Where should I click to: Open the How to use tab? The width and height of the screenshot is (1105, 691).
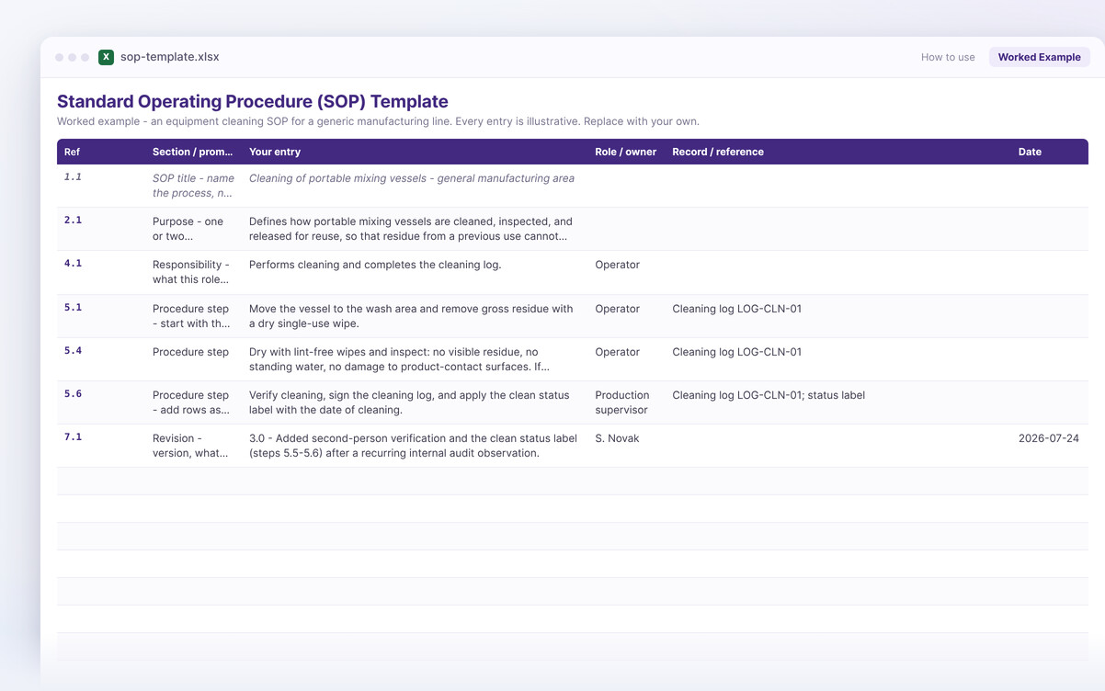click(948, 57)
